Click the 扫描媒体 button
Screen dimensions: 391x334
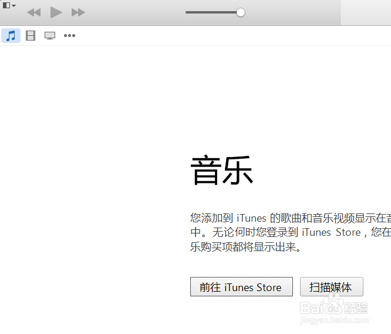click(x=331, y=287)
